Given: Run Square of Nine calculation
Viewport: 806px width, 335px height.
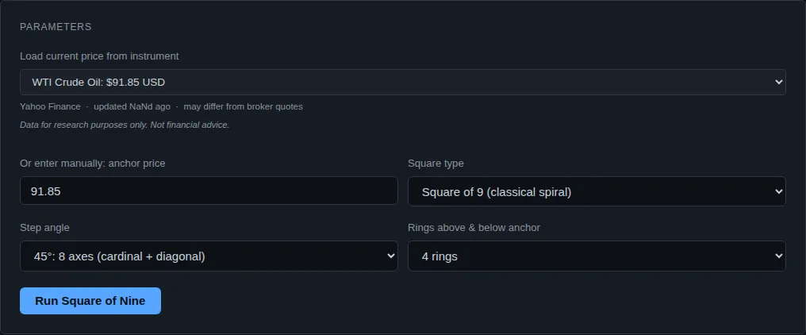Looking at the screenshot, I should point(90,301).
